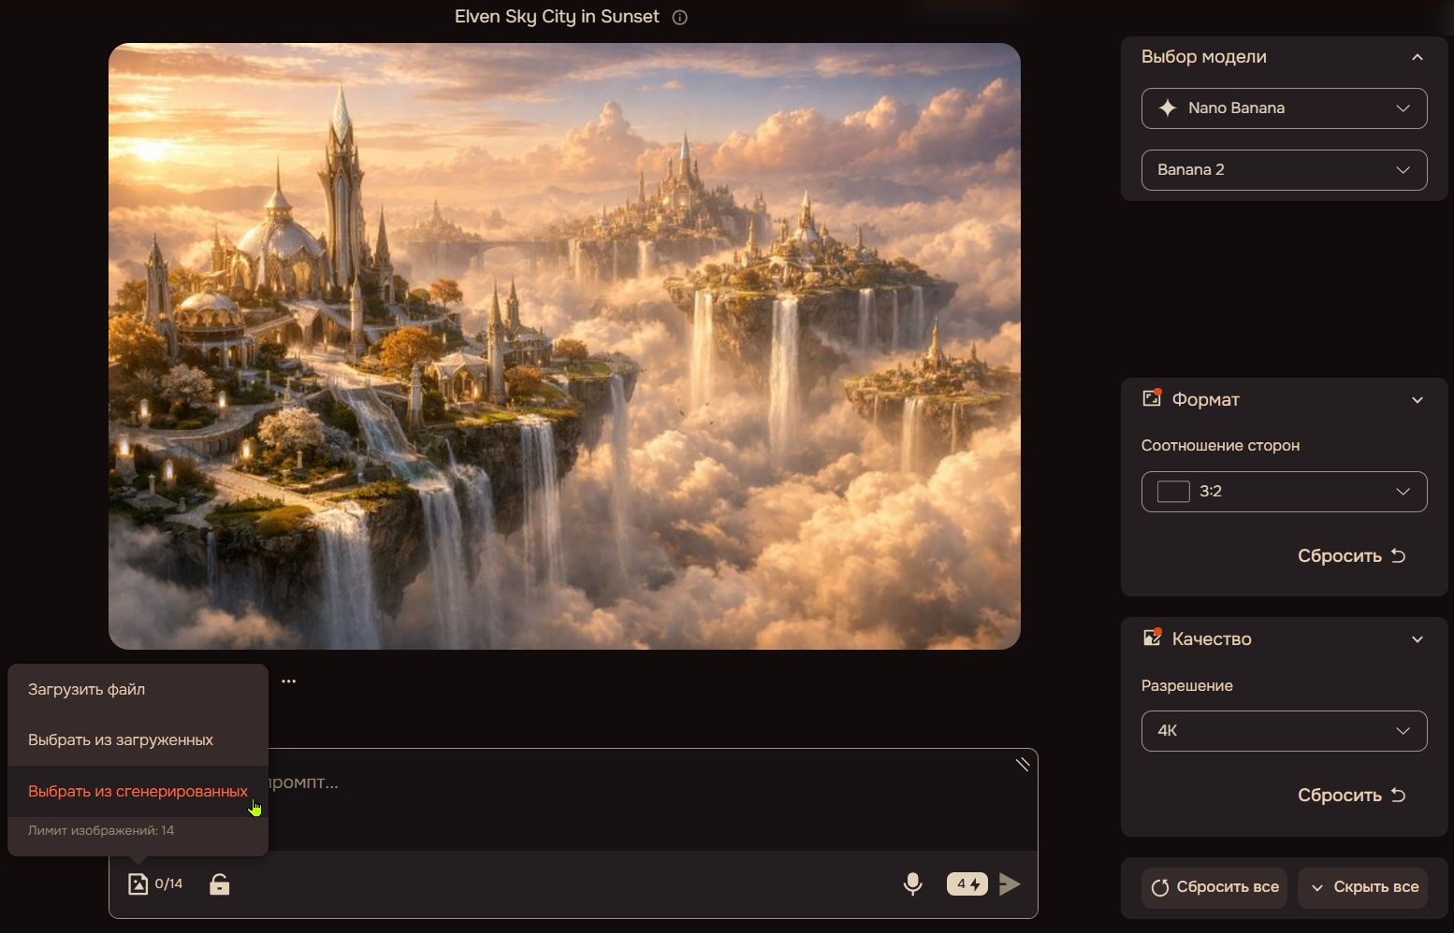The width and height of the screenshot is (1454, 933).
Task: Click the prompt box resize handle icon
Action: (x=1023, y=764)
